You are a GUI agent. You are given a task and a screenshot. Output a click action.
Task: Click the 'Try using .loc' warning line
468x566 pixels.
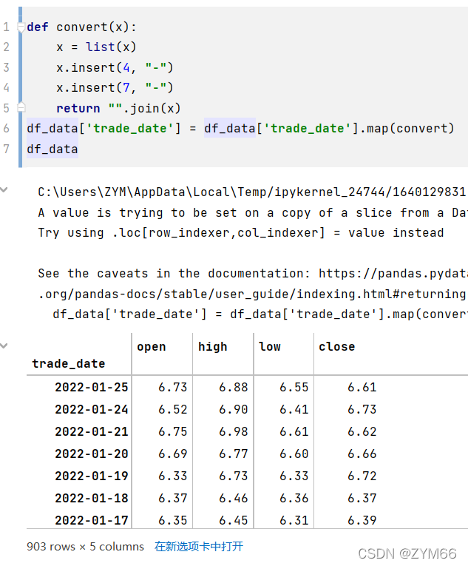coord(241,232)
